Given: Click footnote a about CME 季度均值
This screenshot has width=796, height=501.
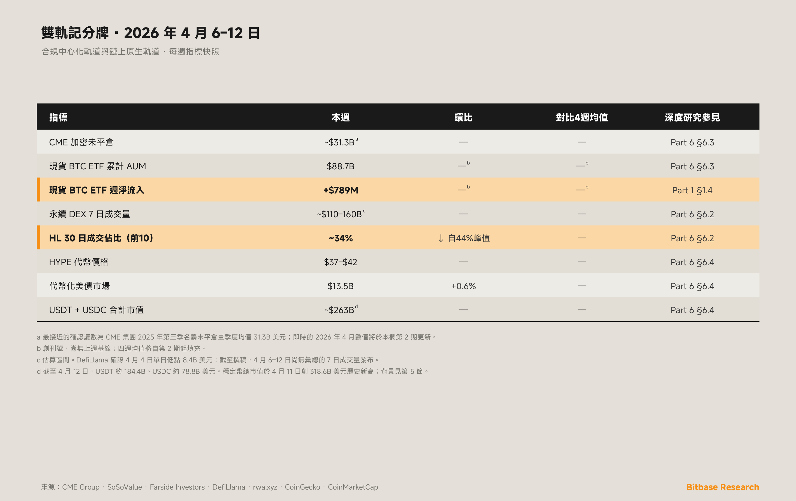Looking at the screenshot, I should pyautogui.click(x=237, y=337).
